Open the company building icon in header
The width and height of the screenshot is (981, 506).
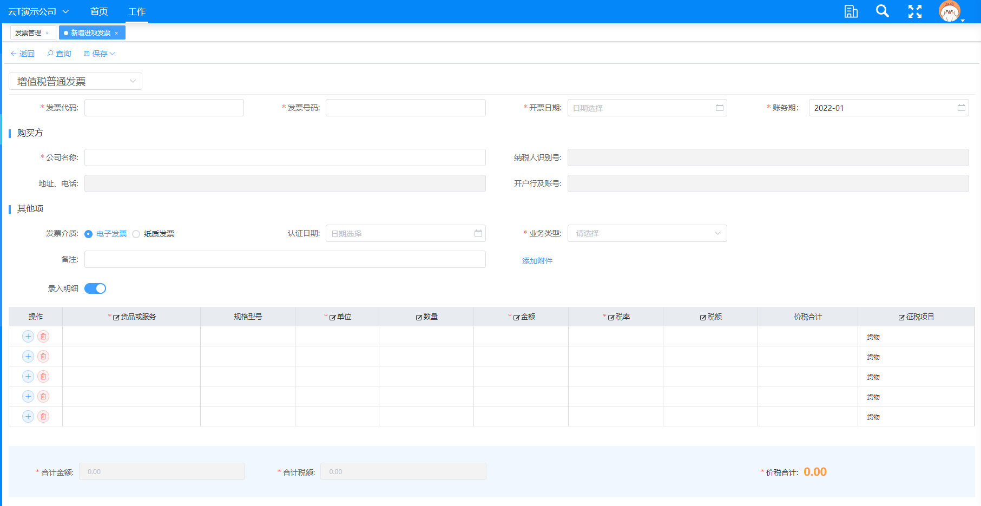851,11
